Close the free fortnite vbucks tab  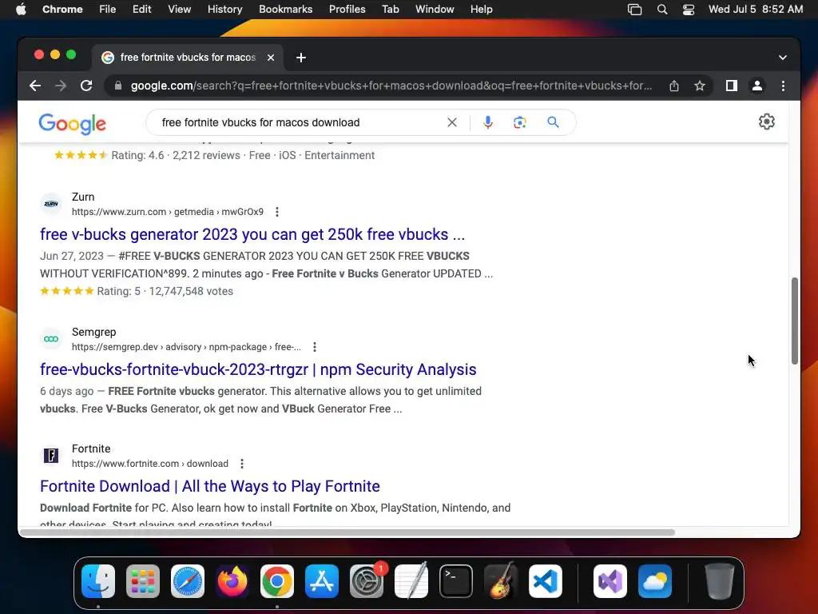point(271,58)
